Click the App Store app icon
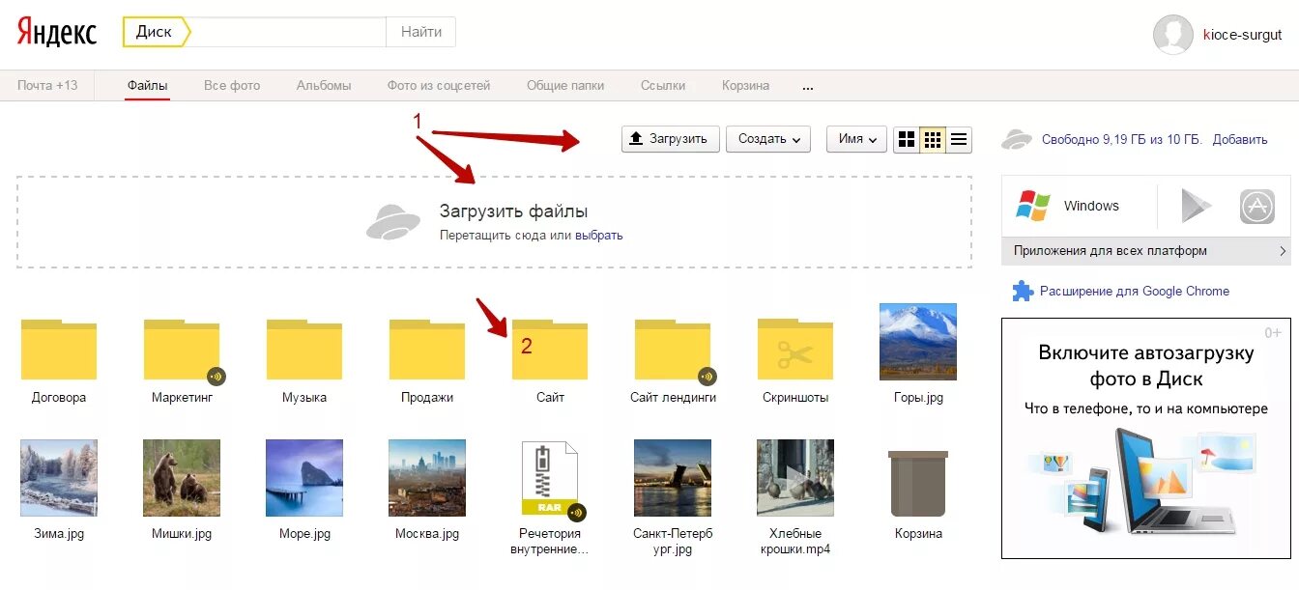The height and width of the screenshot is (590, 1299). pyautogui.click(x=1256, y=206)
